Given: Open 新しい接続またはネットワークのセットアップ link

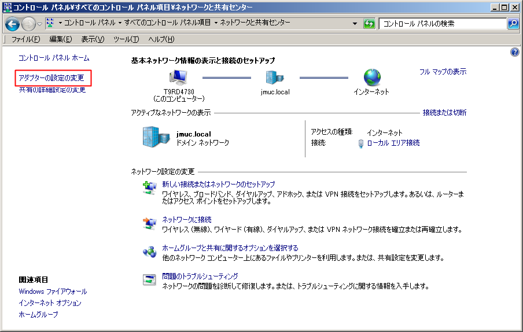Looking at the screenshot, I should 219,185.
